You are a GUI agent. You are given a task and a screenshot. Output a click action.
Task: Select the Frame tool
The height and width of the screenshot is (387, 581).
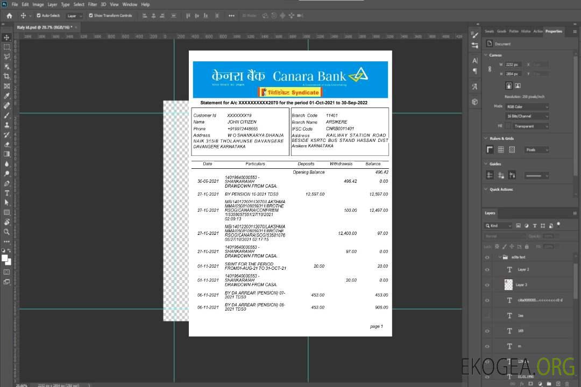[6, 86]
